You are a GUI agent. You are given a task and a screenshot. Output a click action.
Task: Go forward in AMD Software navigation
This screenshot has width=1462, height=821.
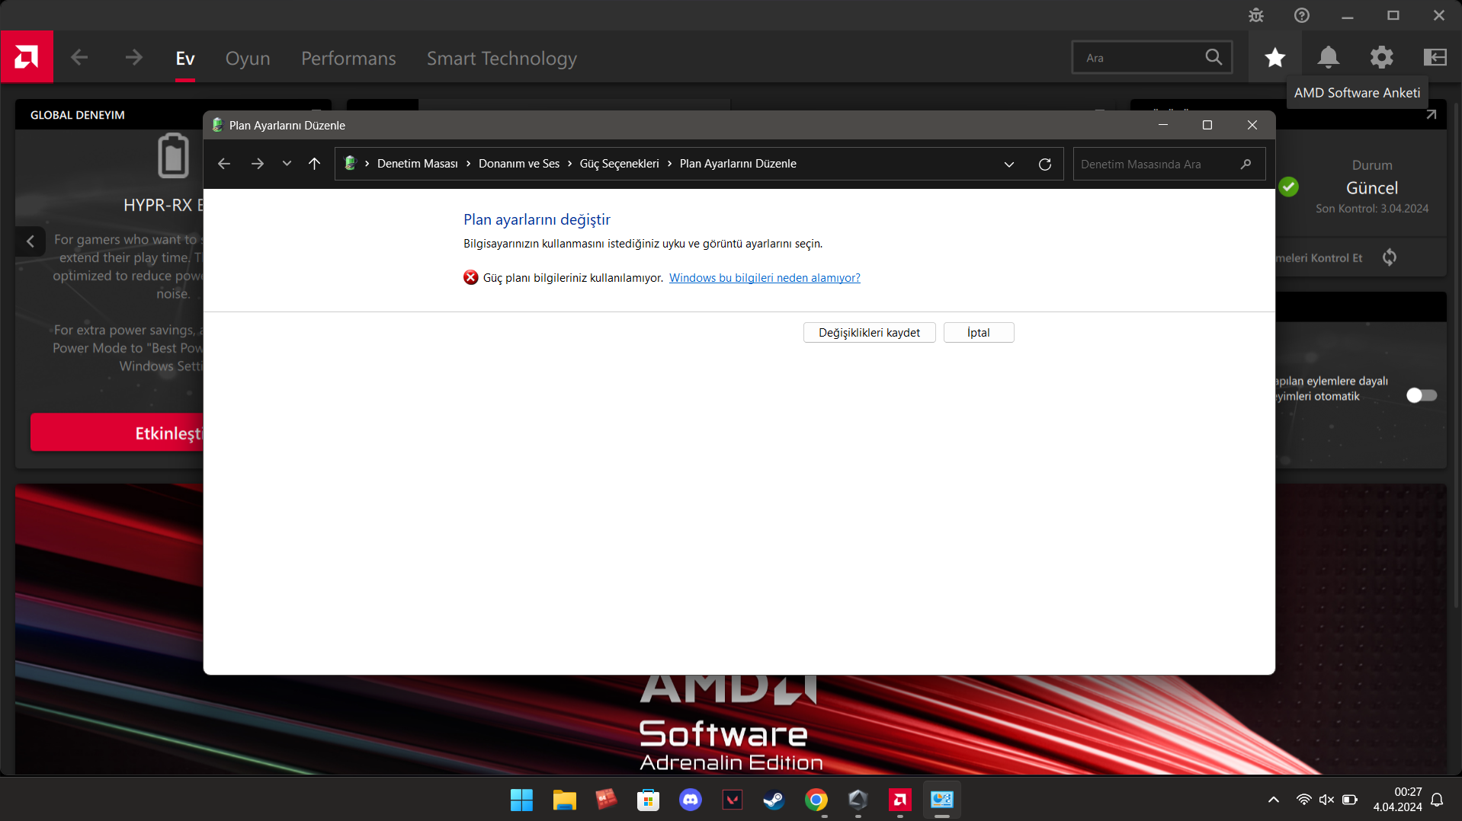[x=133, y=58]
